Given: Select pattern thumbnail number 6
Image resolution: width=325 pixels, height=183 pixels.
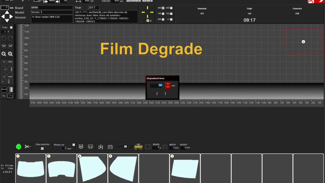Looking at the screenshot, I should [x=92, y=168].
